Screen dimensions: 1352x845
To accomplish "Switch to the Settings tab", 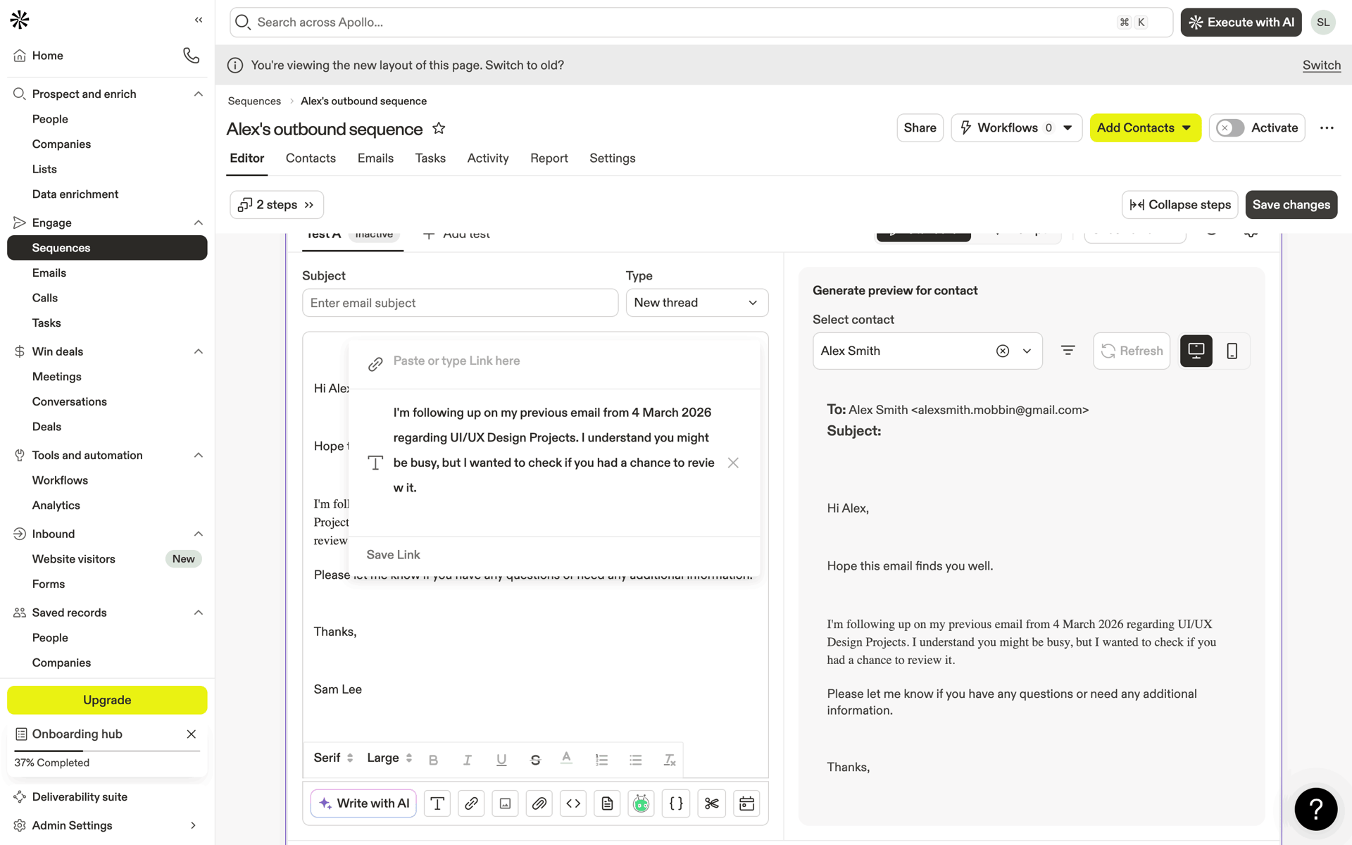I will pos(612,158).
